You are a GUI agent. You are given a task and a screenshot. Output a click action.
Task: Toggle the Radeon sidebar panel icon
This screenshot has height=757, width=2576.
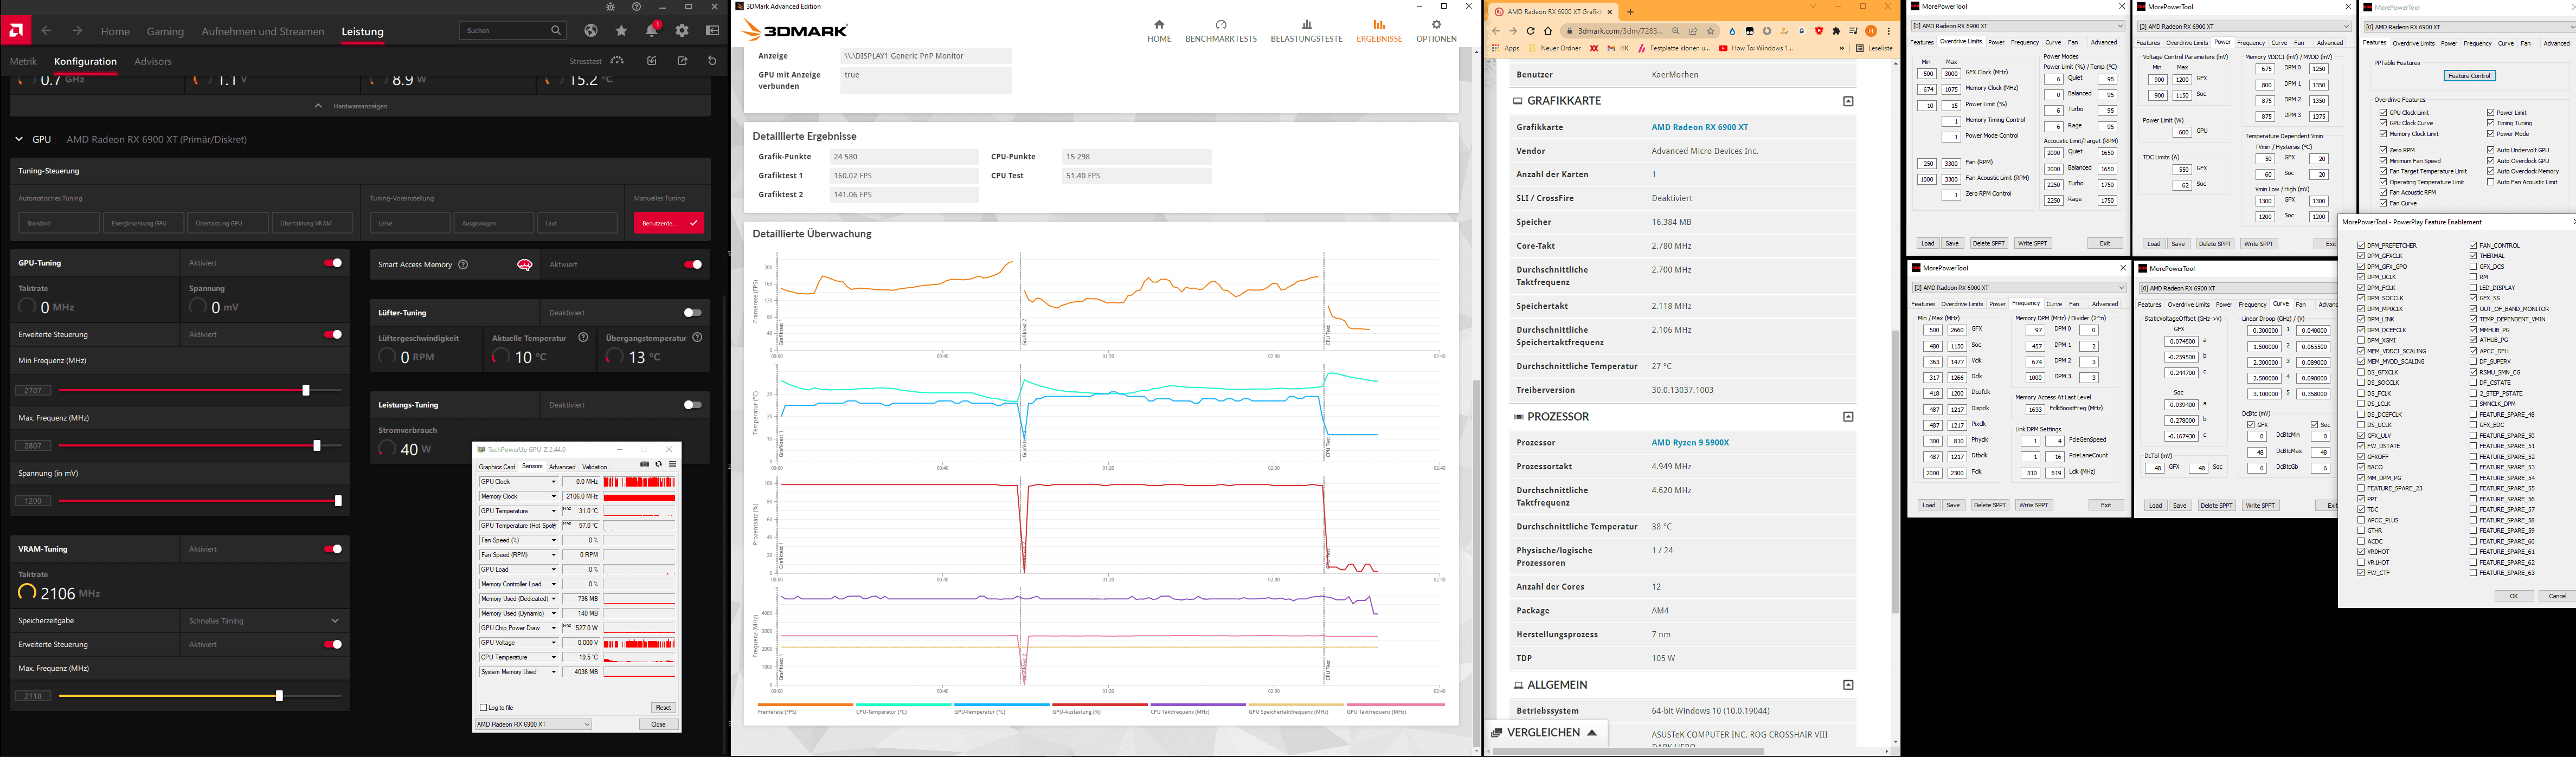click(712, 31)
